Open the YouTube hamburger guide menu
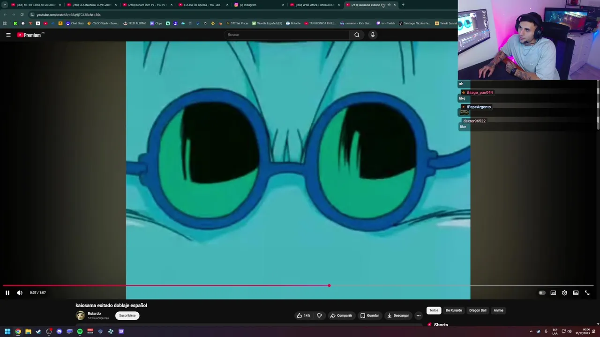600x337 pixels. click(x=8, y=35)
